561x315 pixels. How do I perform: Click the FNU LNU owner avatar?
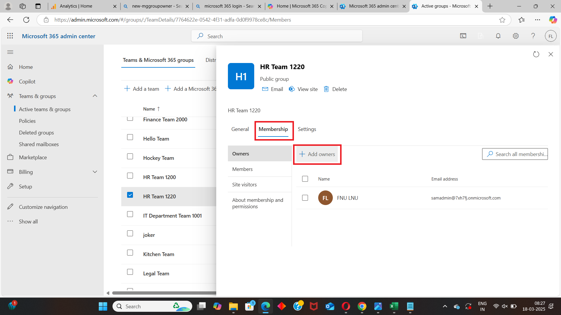click(x=325, y=198)
